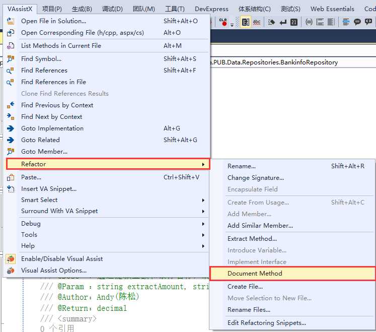The width and height of the screenshot is (376, 332).
Task: Click the Insert VA Snippet icon
Action: 11,189
